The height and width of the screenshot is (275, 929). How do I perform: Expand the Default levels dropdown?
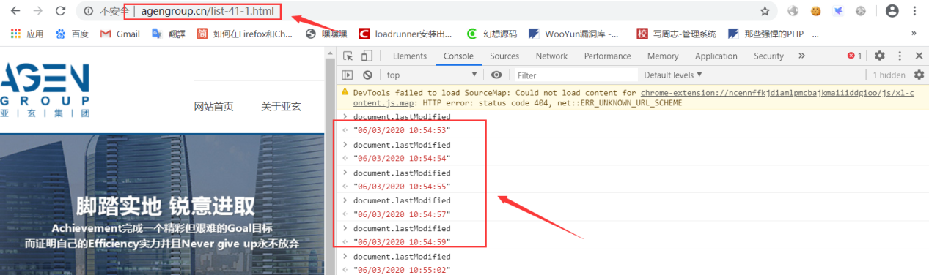coord(673,75)
